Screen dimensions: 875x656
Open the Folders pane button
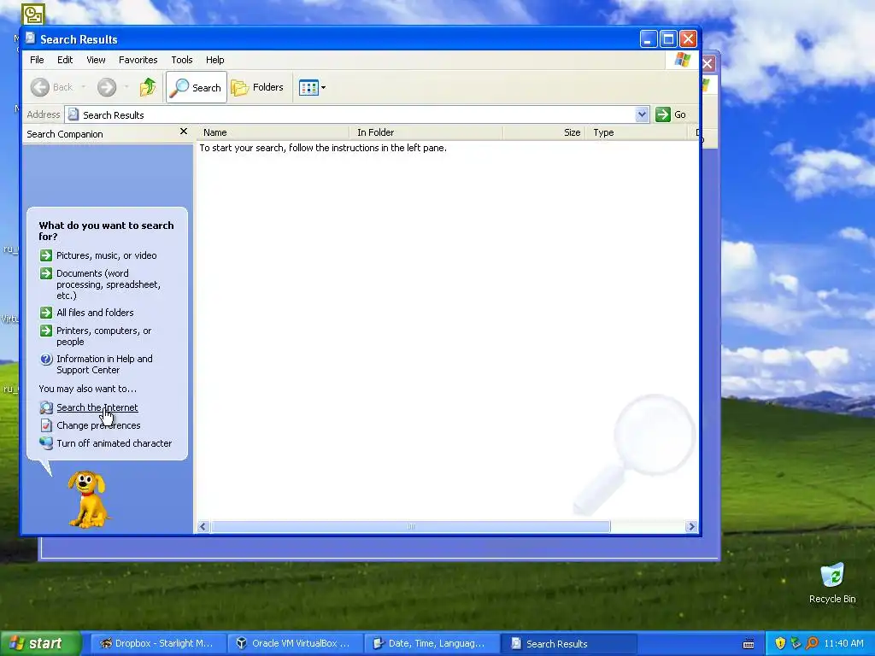[258, 87]
